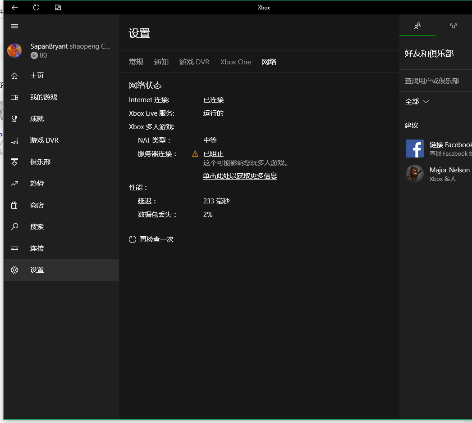Select 链接 Facebook suggestion
The width and height of the screenshot is (472, 423).
[439, 148]
